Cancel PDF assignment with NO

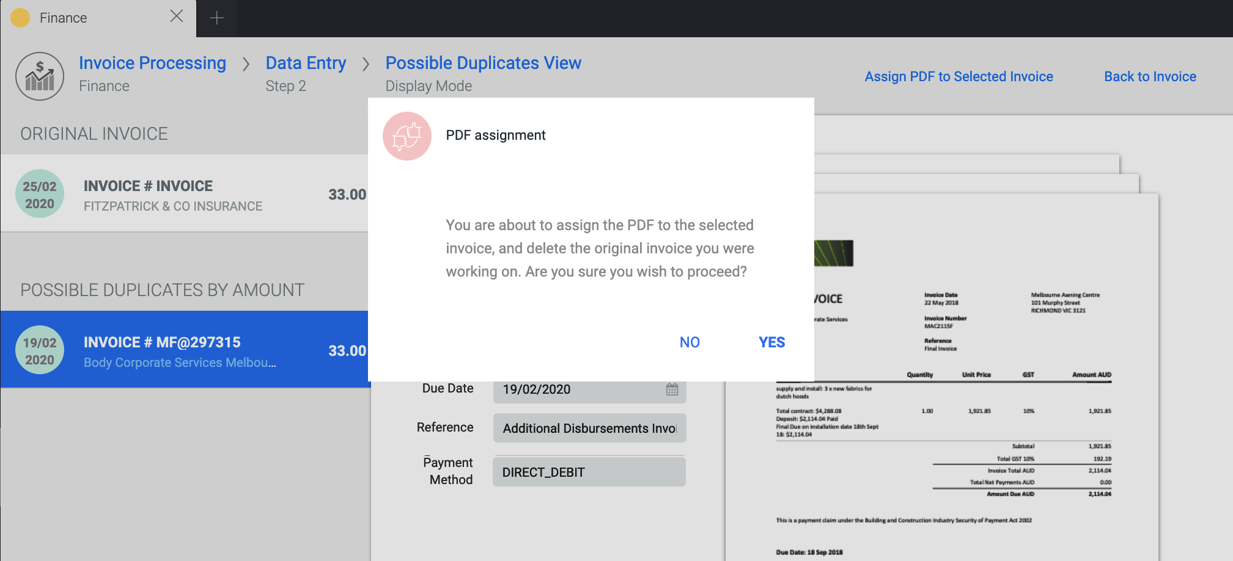pos(690,342)
